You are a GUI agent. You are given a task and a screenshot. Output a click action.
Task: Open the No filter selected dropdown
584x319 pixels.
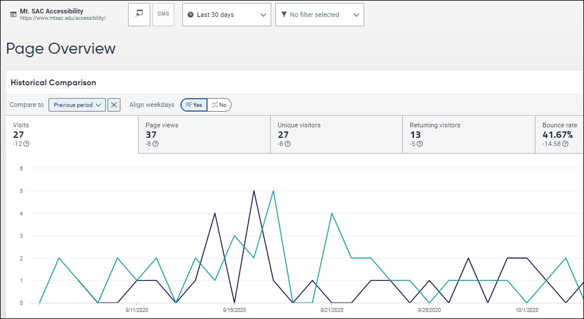coord(320,15)
